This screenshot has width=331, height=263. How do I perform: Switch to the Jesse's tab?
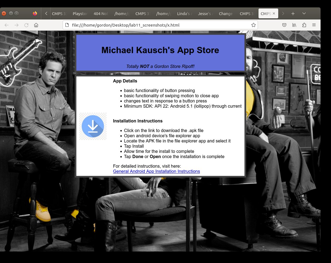[205, 14]
